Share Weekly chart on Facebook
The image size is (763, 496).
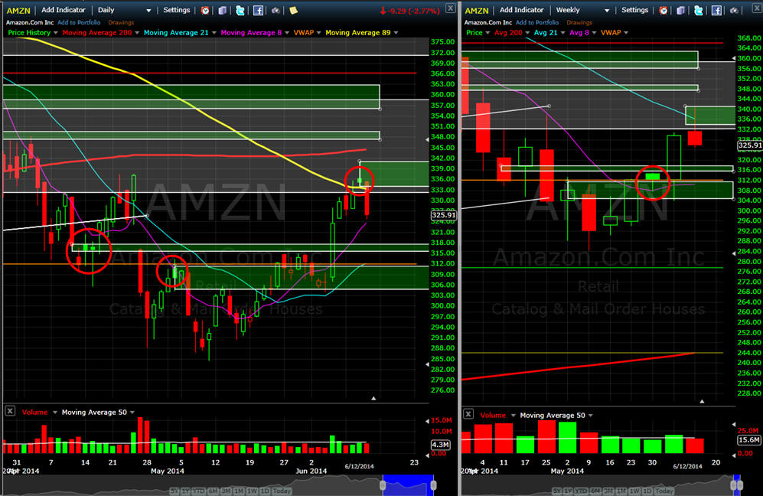(716, 10)
